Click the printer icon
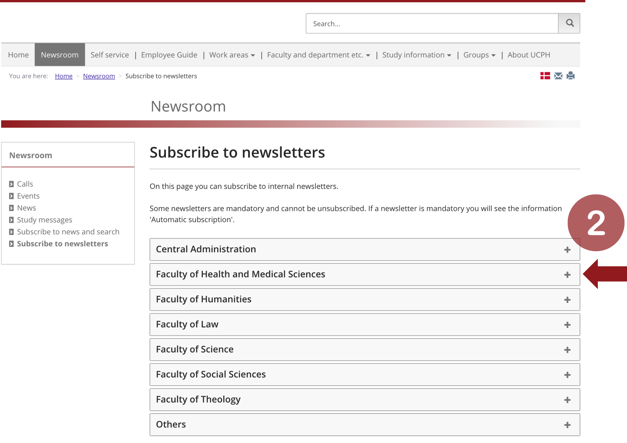This screenshot has height=443, width=627. coord(571,76)
